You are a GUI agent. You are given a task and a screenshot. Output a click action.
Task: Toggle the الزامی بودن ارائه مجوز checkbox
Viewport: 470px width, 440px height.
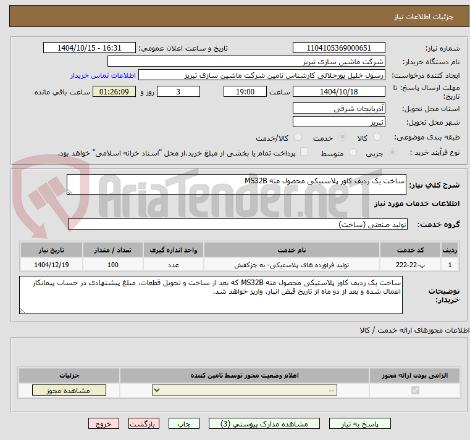(415, 390)
